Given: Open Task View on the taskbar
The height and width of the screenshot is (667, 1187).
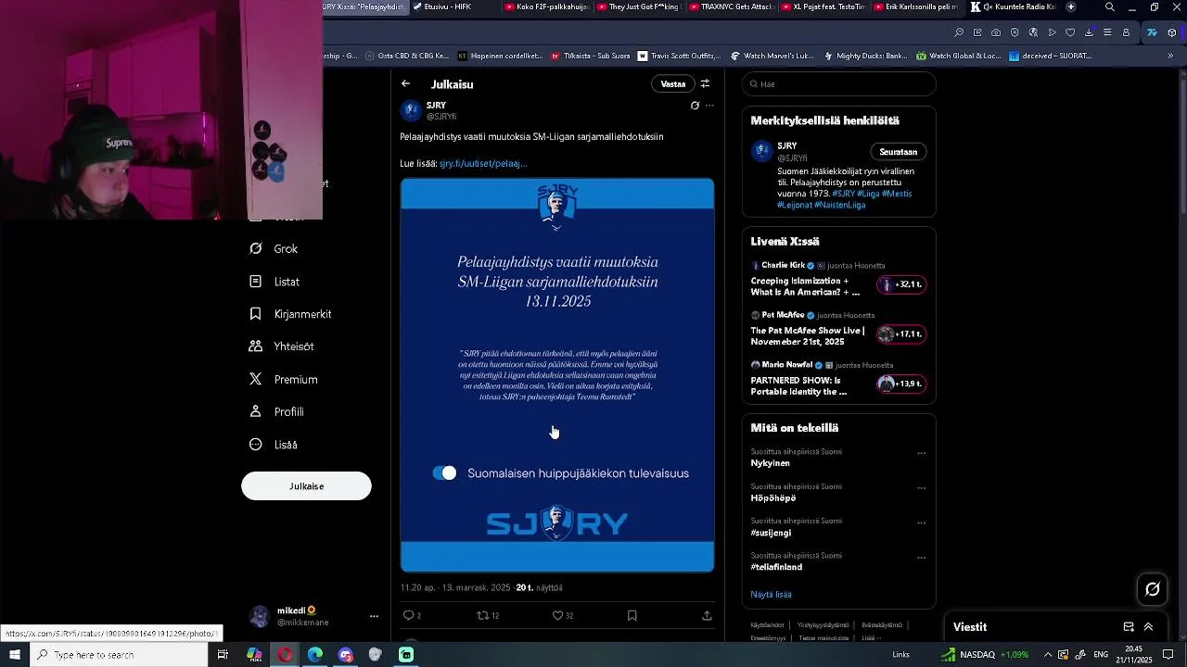Looking at the screenshot, I should click(x=223, y=655).
